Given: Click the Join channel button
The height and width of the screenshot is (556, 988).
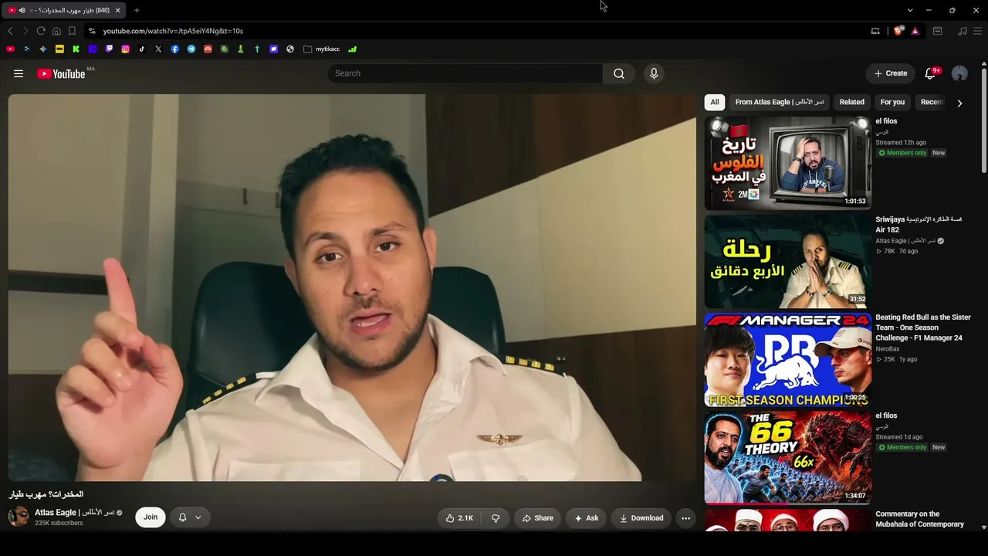Looking at the screenshot, I should [151, 517].
